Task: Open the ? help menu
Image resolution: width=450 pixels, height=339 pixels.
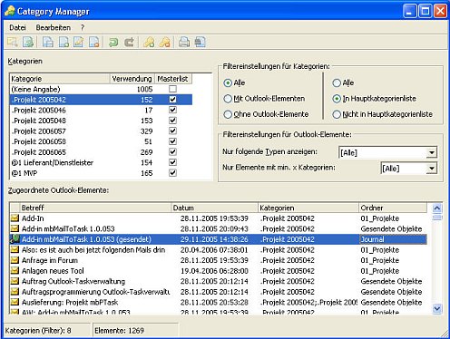Action: pyautogui.click(x=83, y=27)
